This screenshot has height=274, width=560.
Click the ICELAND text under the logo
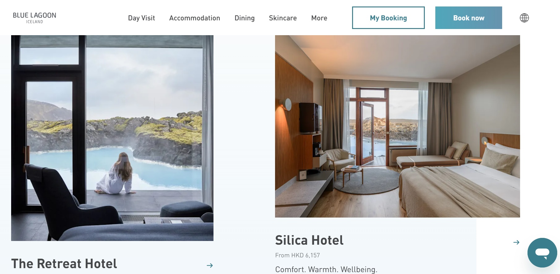(x=34, y=22)
